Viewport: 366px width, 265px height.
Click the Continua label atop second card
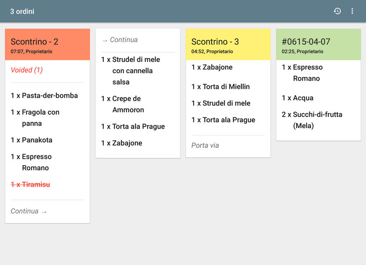pyautogui.click(x=119, y=40)
